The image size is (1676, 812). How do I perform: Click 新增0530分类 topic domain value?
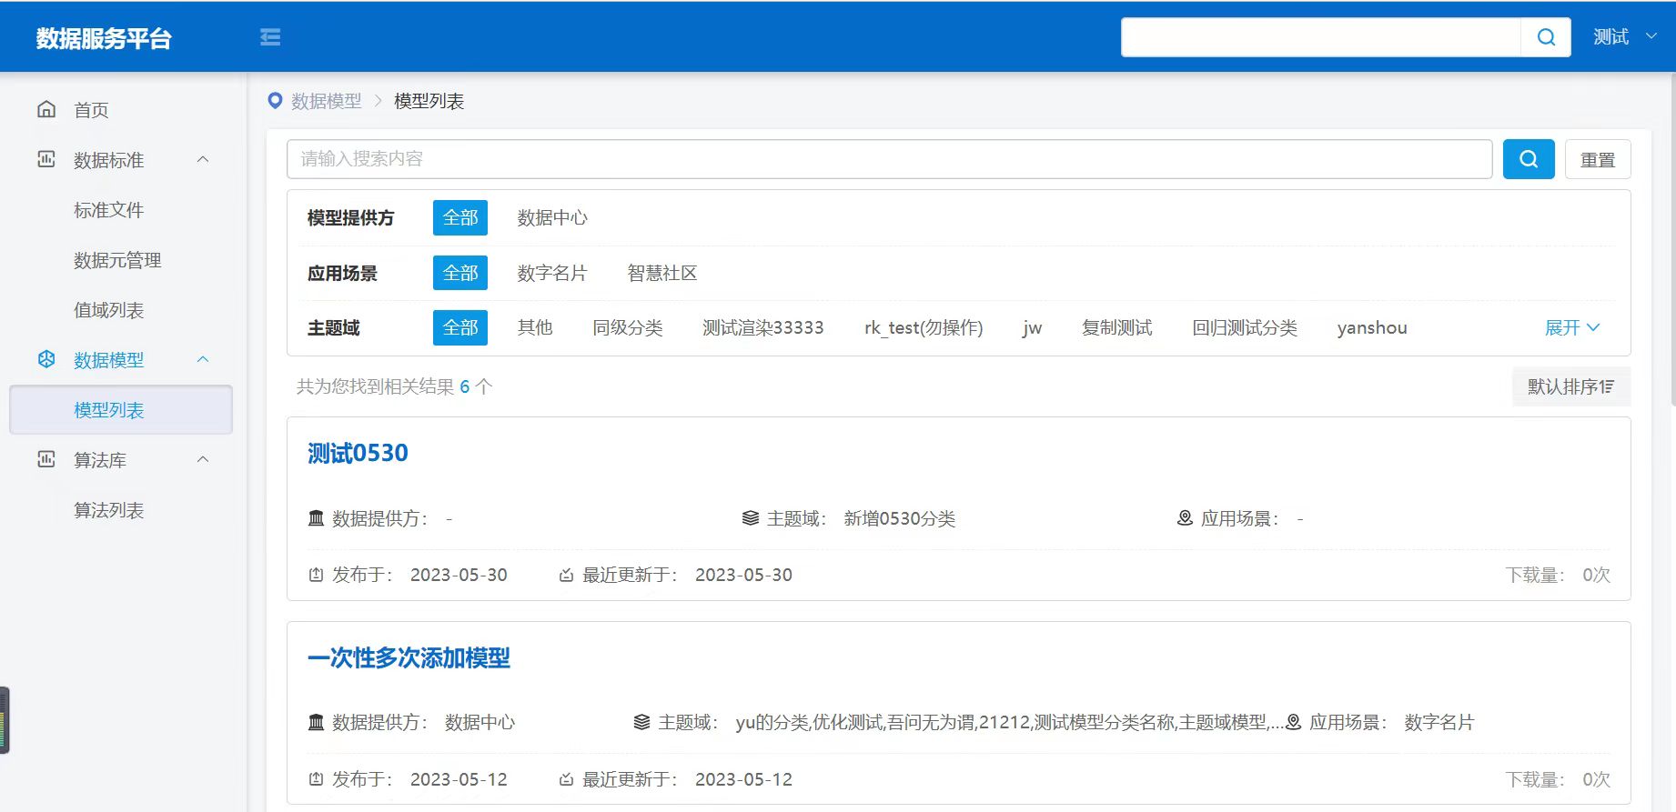pyautogui.click(x=899, y=518)
